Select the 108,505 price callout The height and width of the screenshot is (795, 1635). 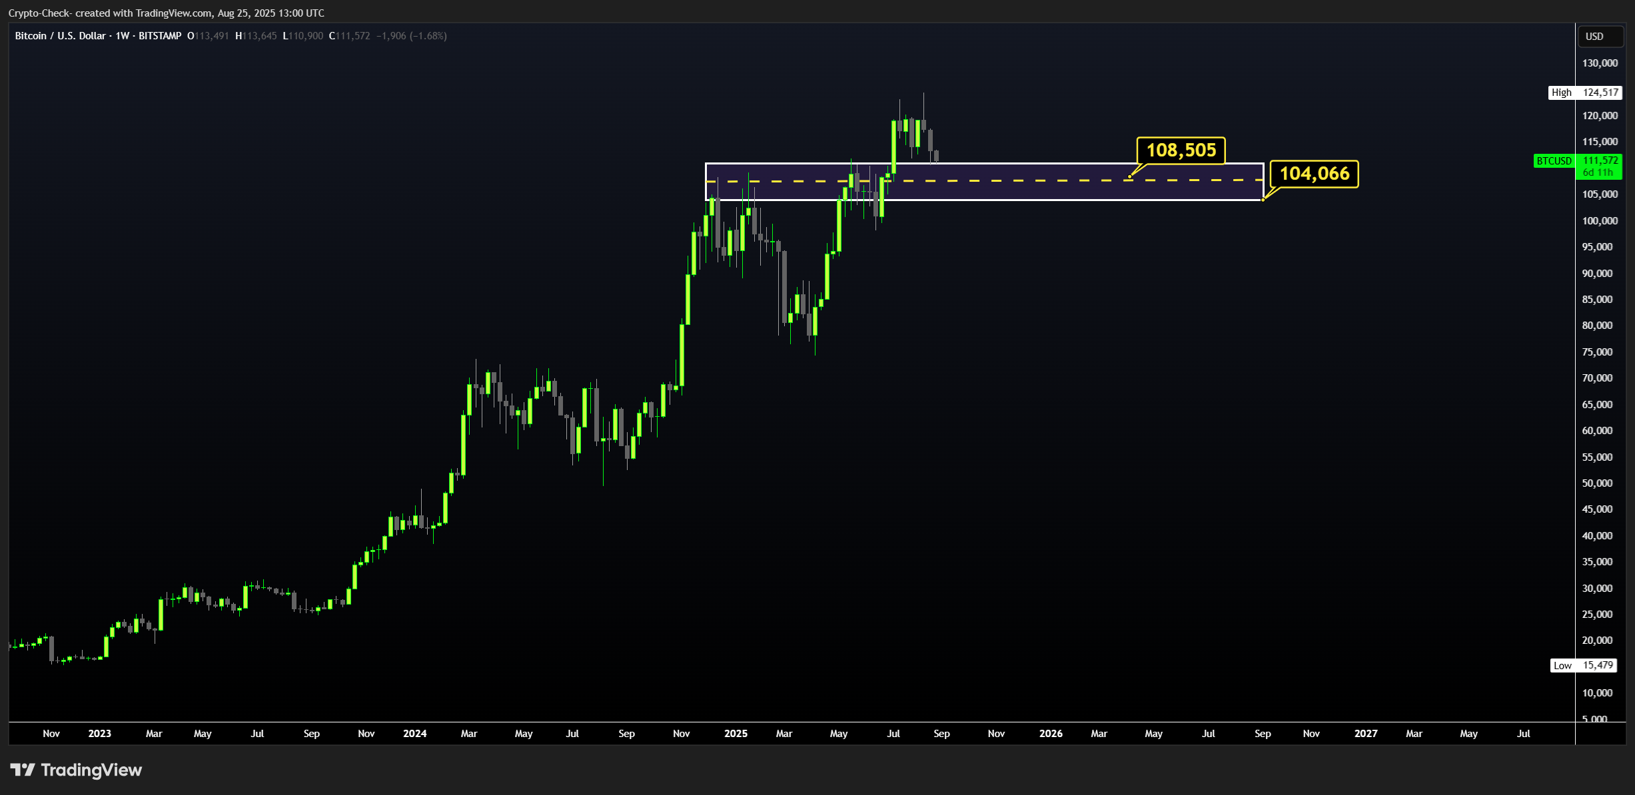coord(1181,150)
